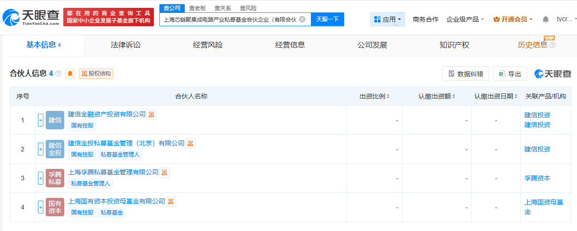
Task: Click equity structure icon beside 上海孚腾私募基金管理有限公司
Action: click(164, 173)
